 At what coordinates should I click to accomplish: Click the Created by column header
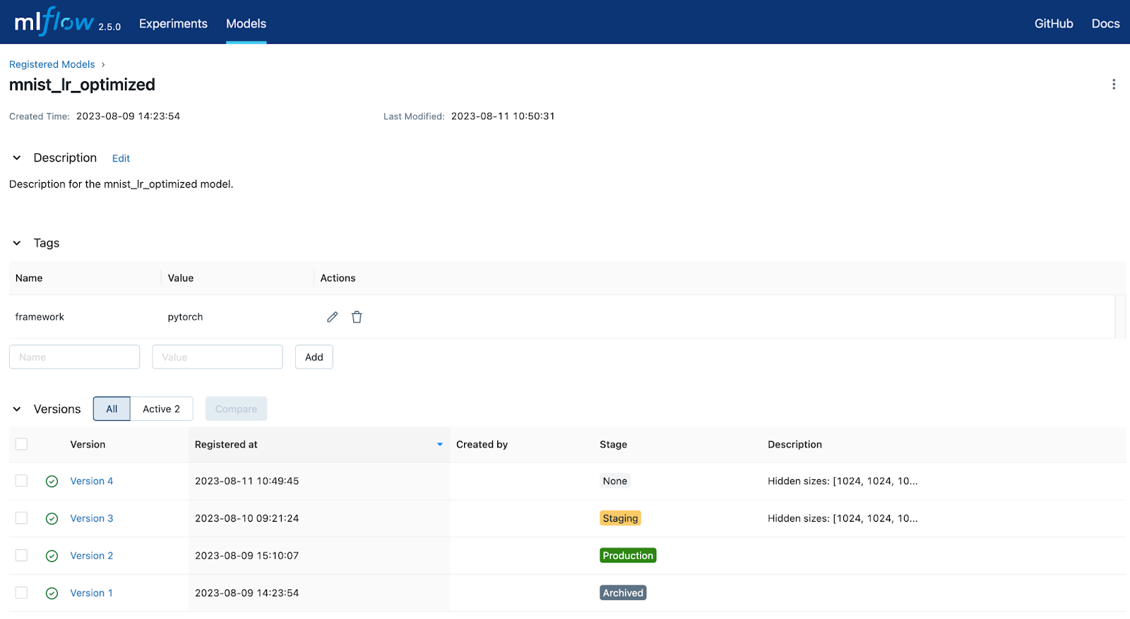point(482,445)
